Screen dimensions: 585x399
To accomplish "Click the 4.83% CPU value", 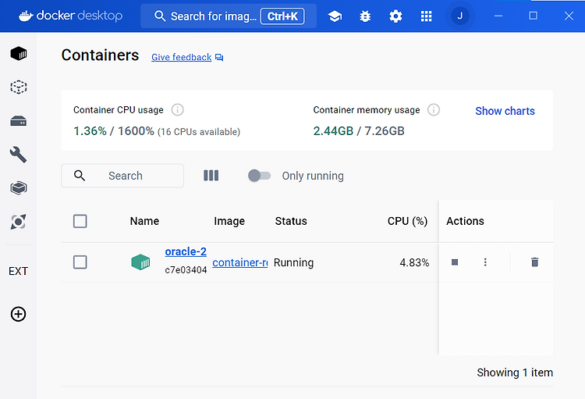I will [x=414, y=262].
